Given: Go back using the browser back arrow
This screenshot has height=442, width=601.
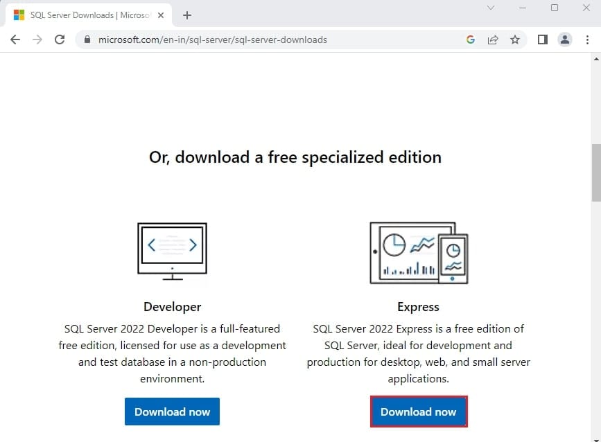Looking at the screenshot, I should (x=15, y=39).
